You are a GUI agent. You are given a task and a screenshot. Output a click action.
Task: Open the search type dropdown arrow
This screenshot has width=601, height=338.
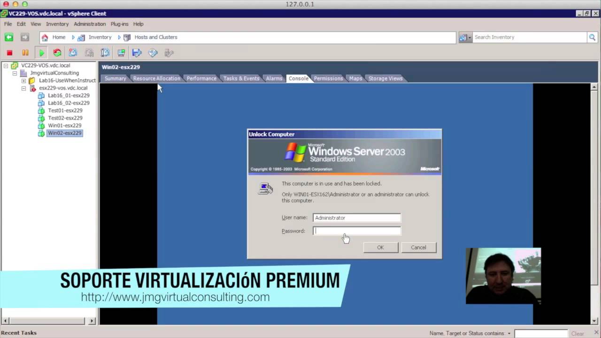tap(470, 38)
